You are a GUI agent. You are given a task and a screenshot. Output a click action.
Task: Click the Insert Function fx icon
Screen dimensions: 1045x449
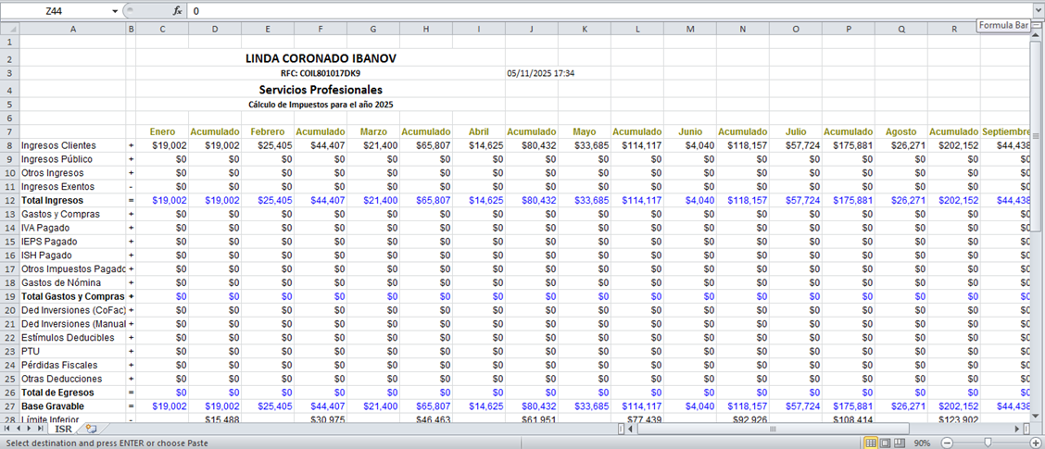click(x=177, y=11)
